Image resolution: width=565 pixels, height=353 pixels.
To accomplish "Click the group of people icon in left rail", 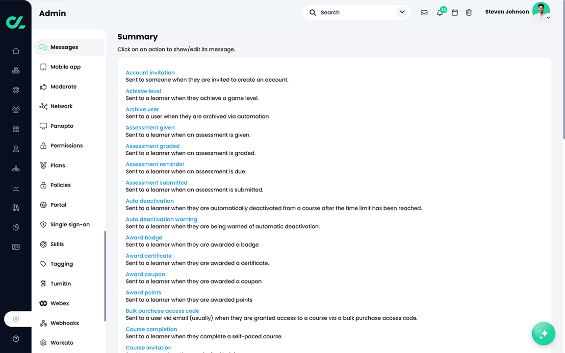I will 16,110.
